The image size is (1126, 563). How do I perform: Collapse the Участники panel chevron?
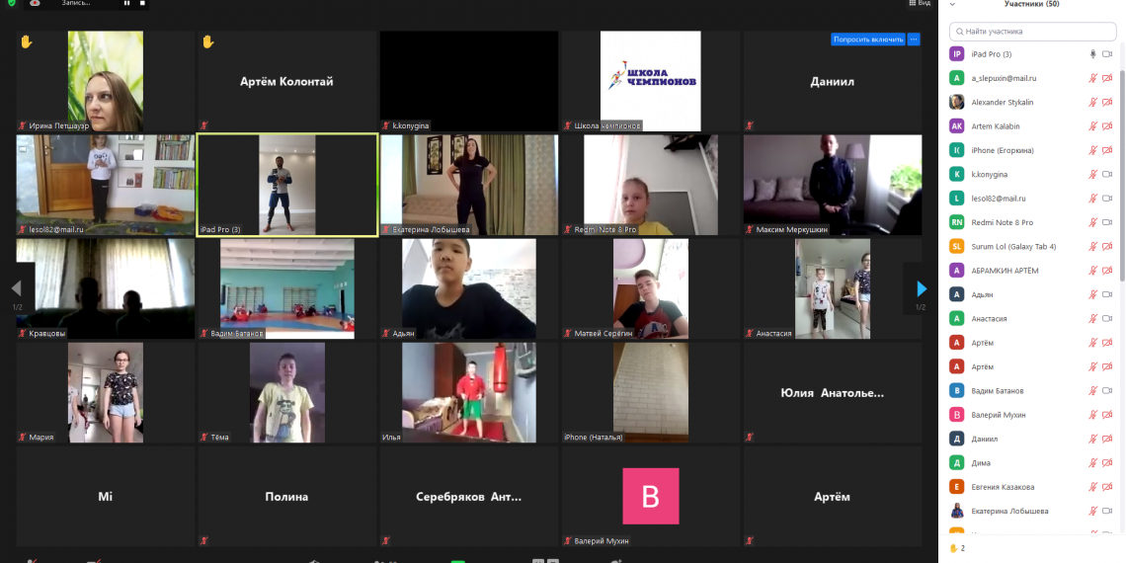[952, 4]
